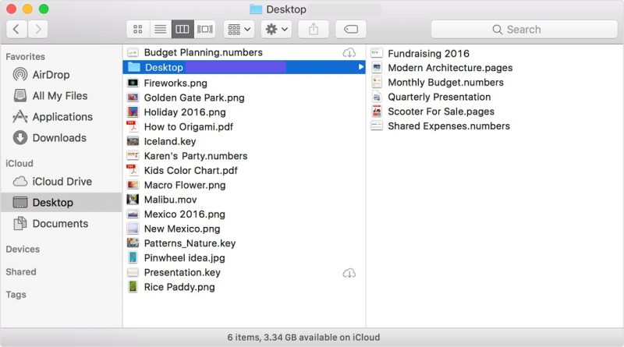
Task: Switch to list view
Action: click(x=161, y=29)
